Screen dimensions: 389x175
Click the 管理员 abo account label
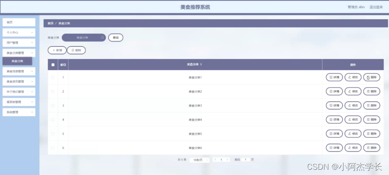(x=356, y=7)
